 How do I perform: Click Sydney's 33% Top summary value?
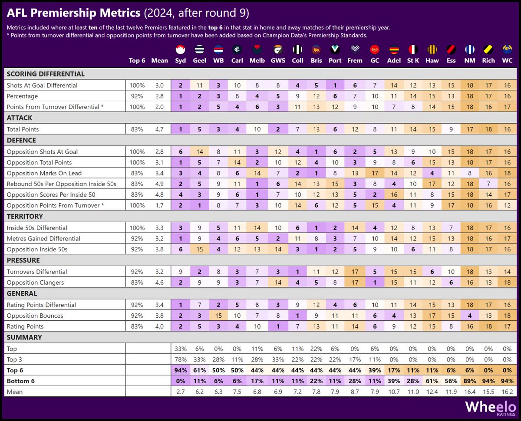tap(180, 349)
